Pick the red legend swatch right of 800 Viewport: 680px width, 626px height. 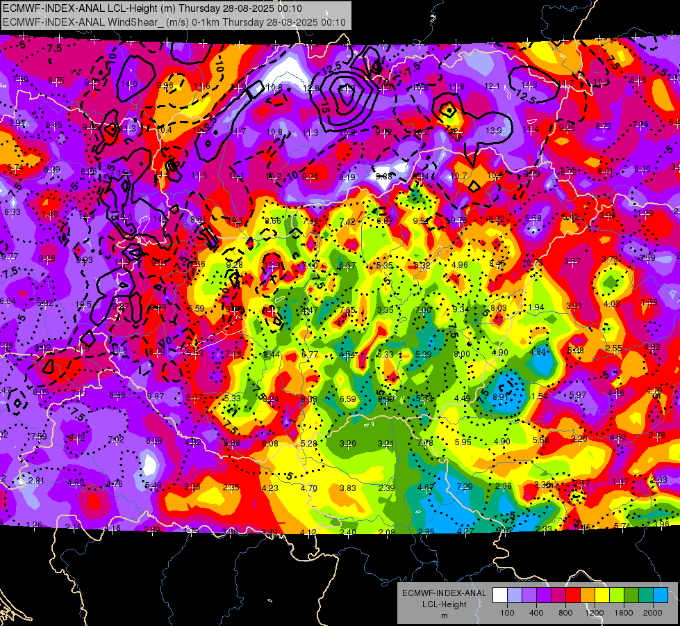point(573,595)
